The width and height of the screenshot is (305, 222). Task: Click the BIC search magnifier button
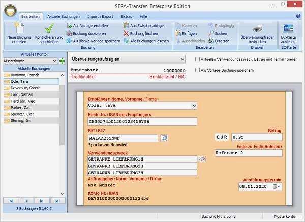tap(164, 138)
